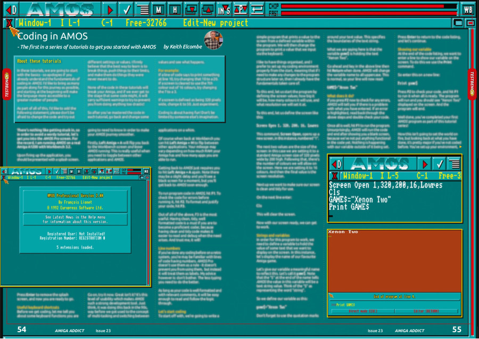Click the 'About these tutorials' heading
The height and width of the screenshot is (339, 479).
click(x=39, y=61)
